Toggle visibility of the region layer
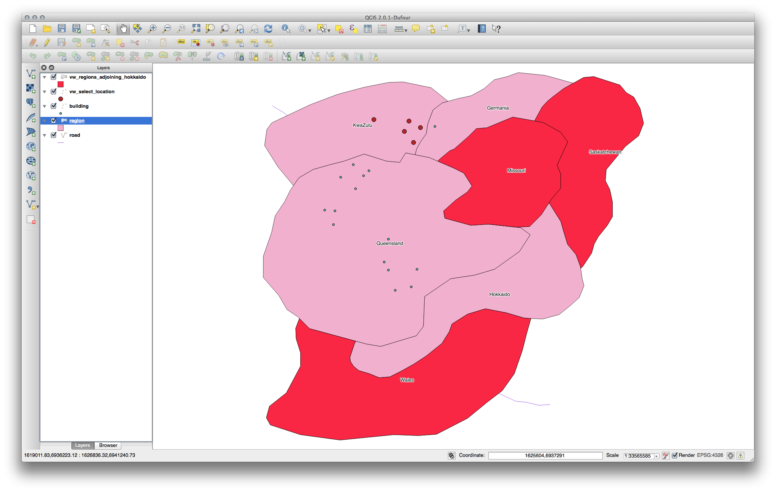The height and width of the screenshot is (492, 776). pyautogui.click(x=55, y=120)
